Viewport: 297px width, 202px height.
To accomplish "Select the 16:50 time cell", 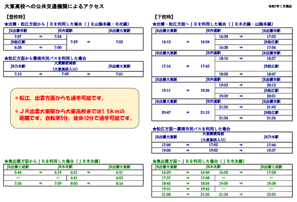I will click(x=224, y=172).
